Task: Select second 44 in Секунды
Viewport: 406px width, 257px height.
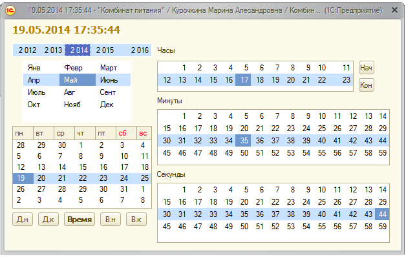Action: pos(382,214)
